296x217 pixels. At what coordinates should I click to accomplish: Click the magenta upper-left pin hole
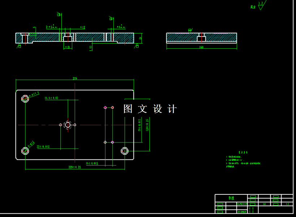(105, 108)
